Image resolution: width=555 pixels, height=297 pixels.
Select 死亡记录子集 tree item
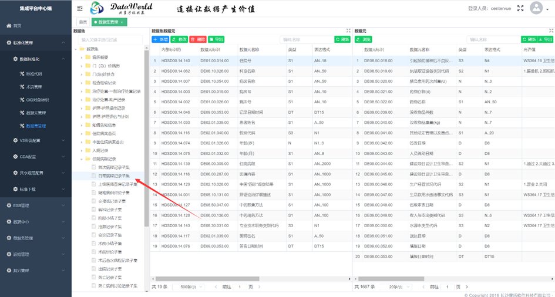[x=110, y=278]
